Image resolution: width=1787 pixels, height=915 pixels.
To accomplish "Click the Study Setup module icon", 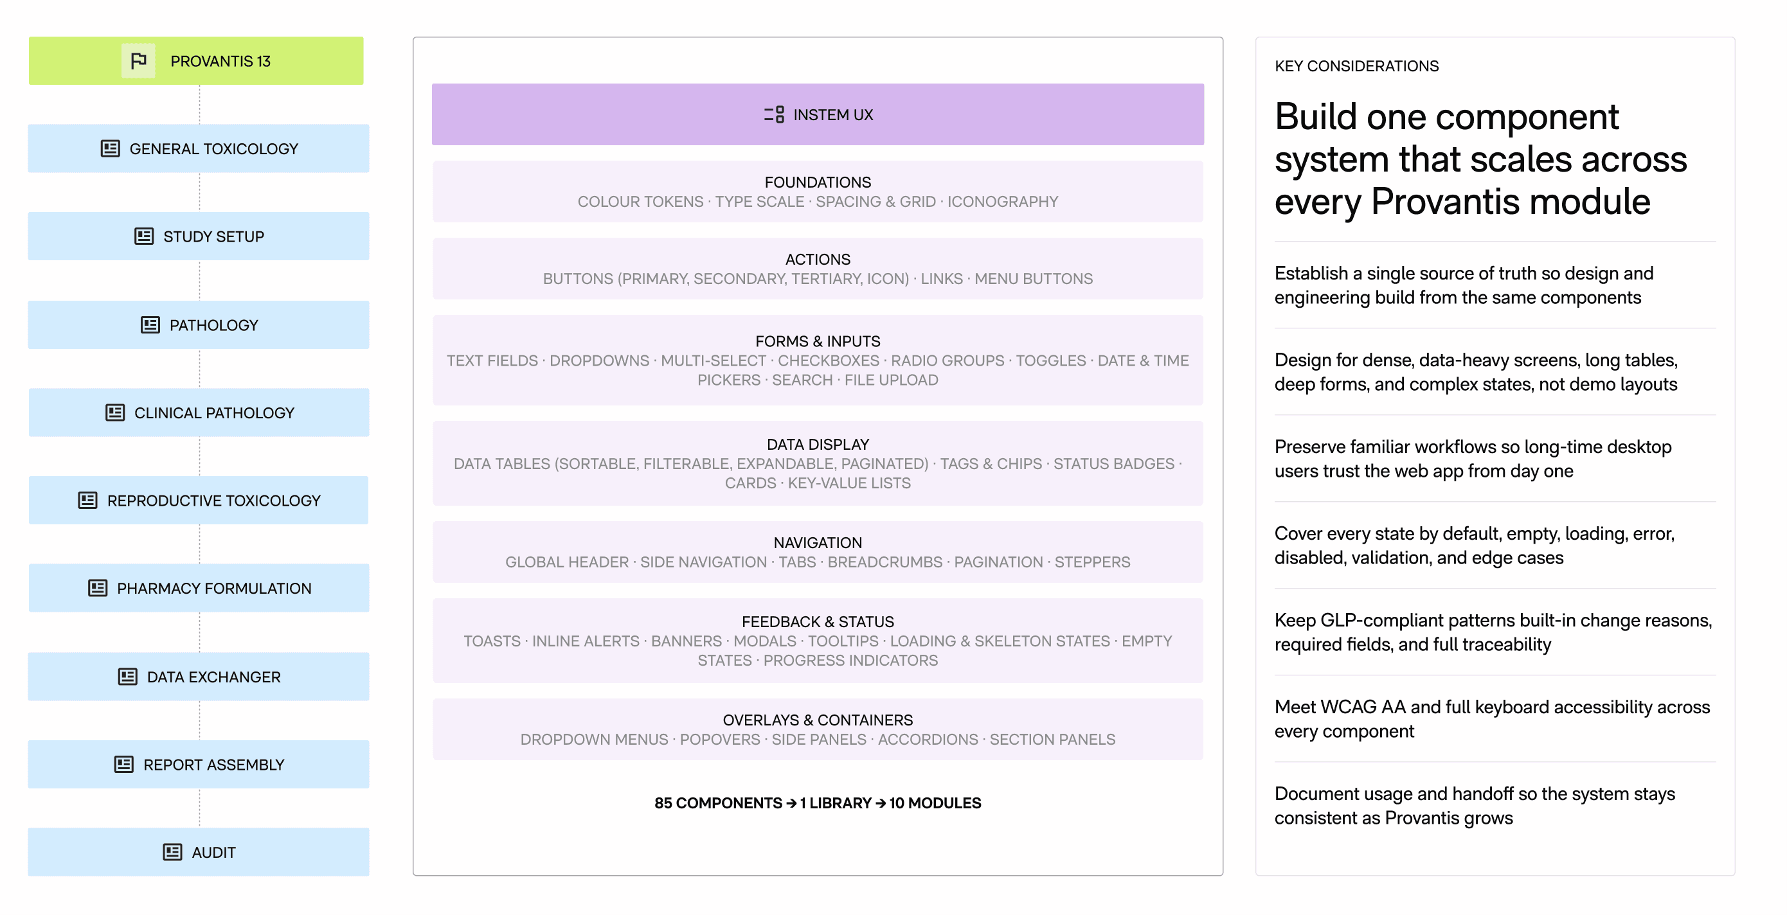I will [x=143, y=236].
